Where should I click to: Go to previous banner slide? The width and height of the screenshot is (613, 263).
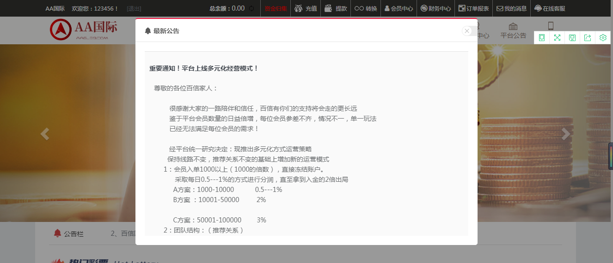tap(45, 134)
